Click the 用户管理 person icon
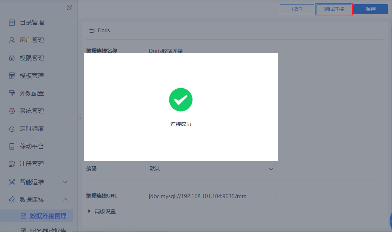Viewport: 392px width, 232px height. pyautogui.click(x=12, y=40)
